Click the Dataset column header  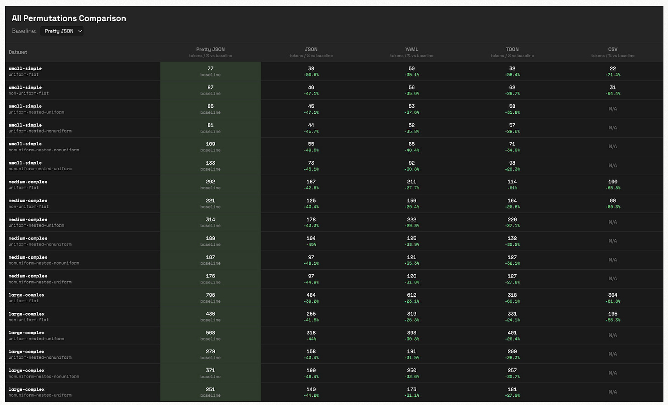pyautogui.click(x=18, y=52)
